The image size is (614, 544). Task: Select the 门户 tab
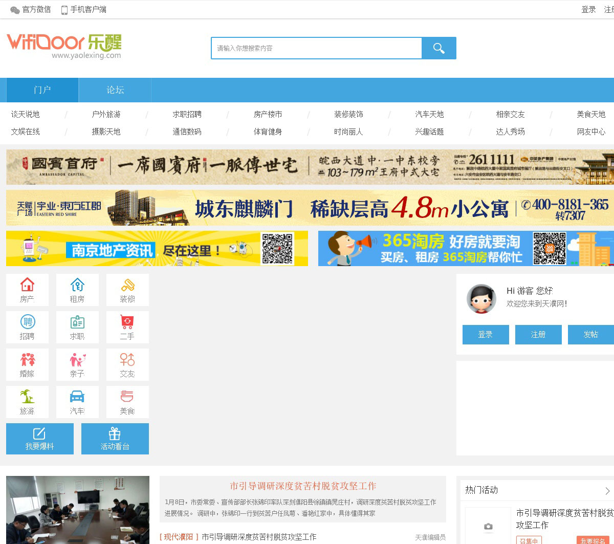(42, 90)
